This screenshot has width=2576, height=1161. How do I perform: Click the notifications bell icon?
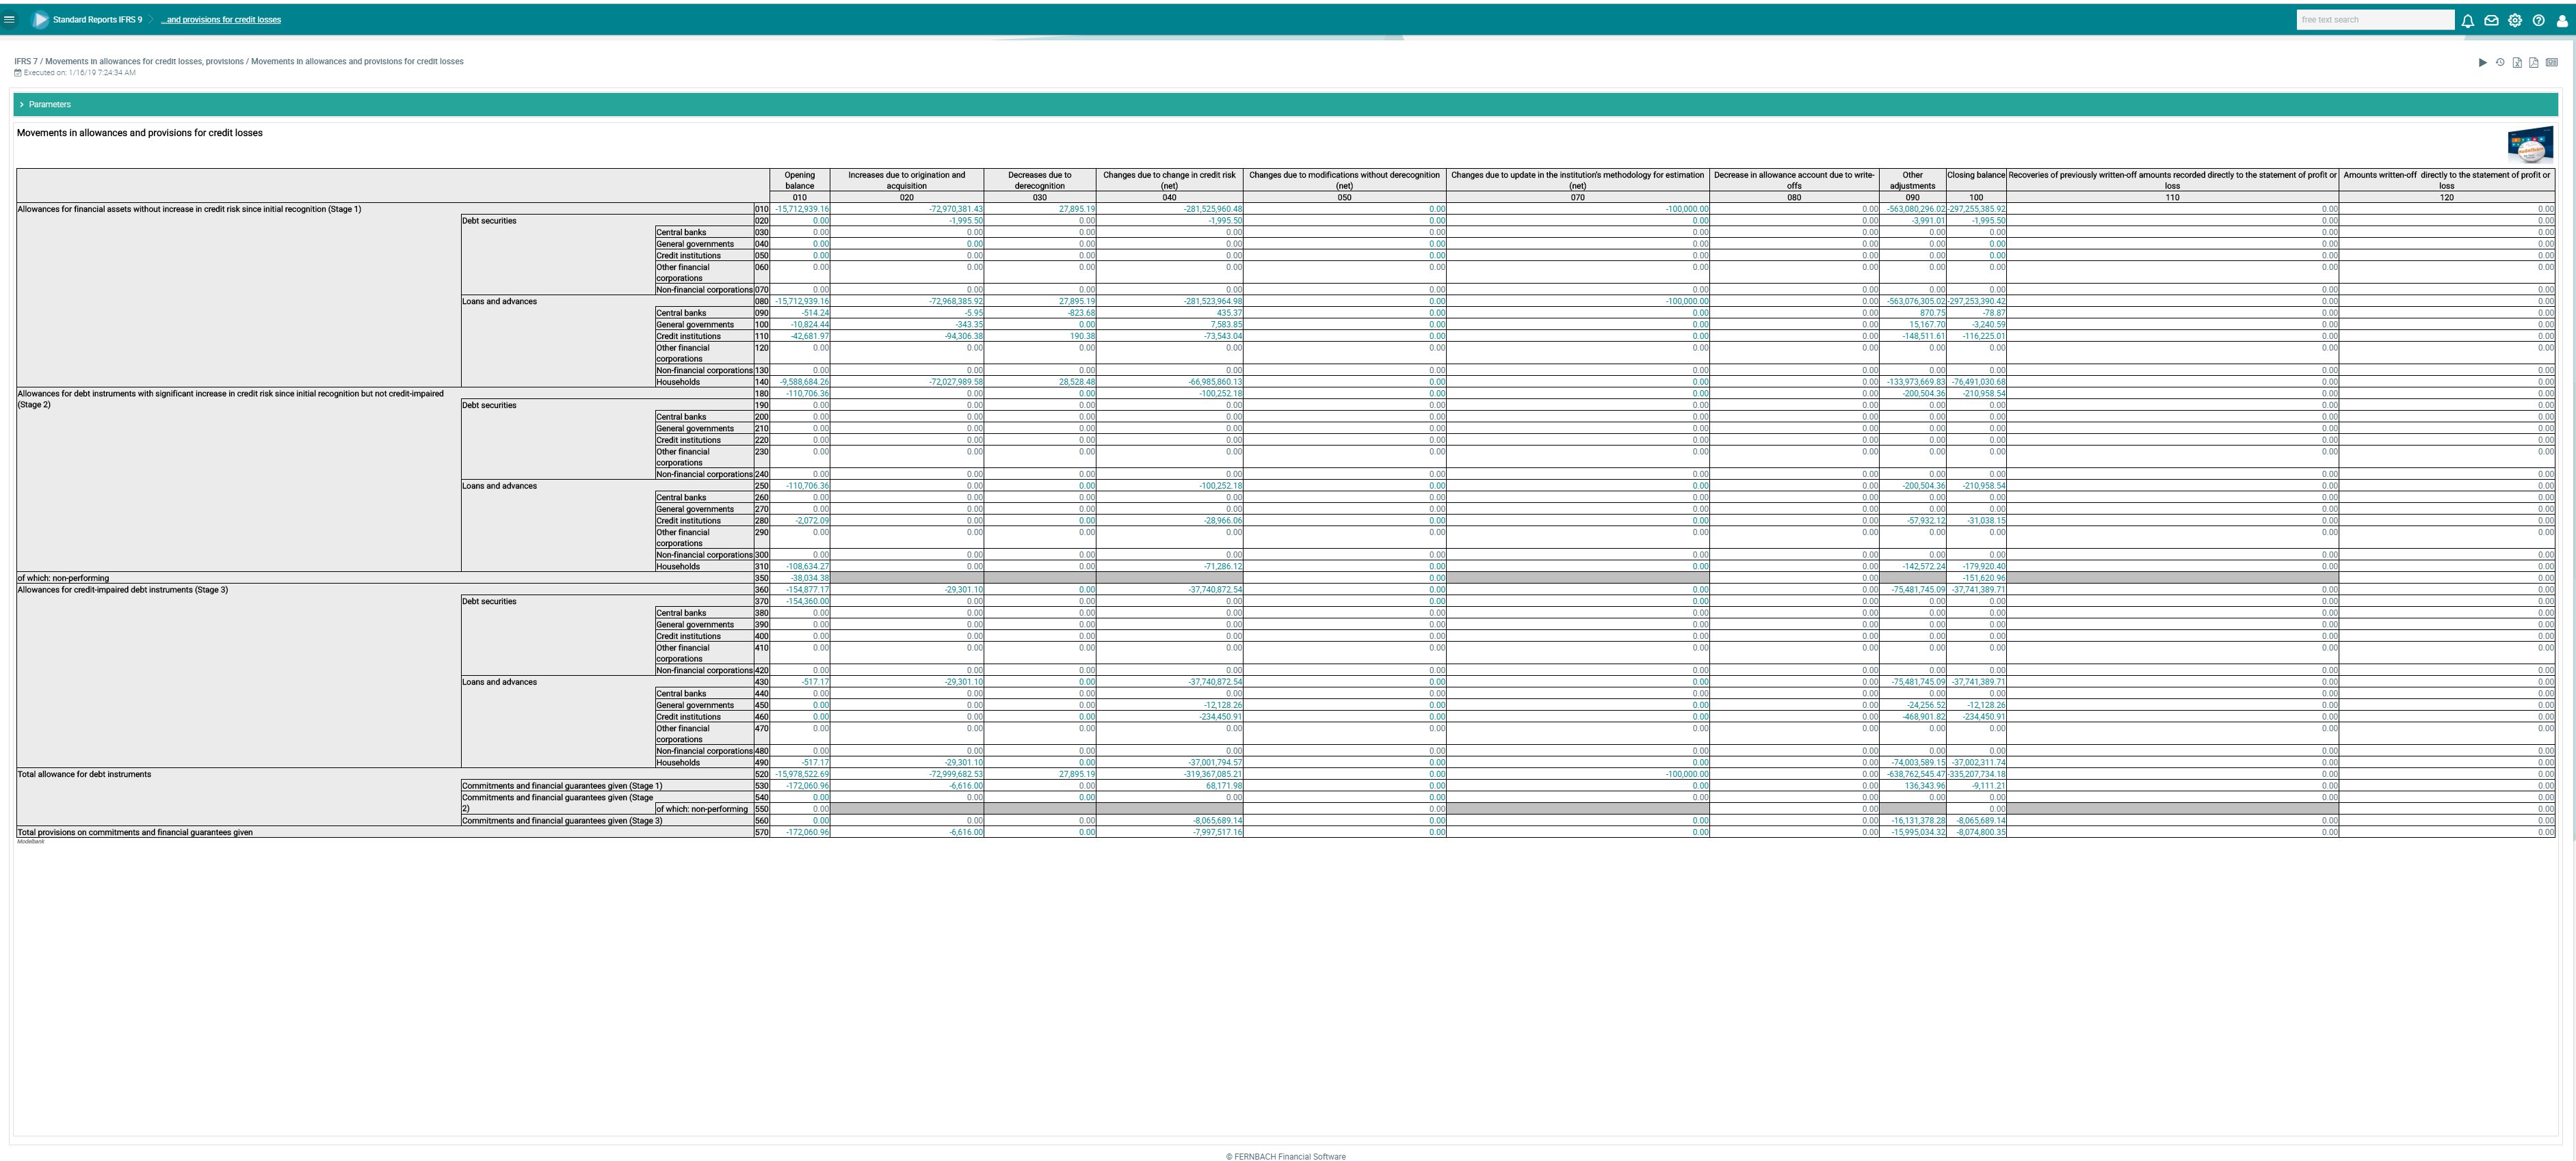point(2468,20)
